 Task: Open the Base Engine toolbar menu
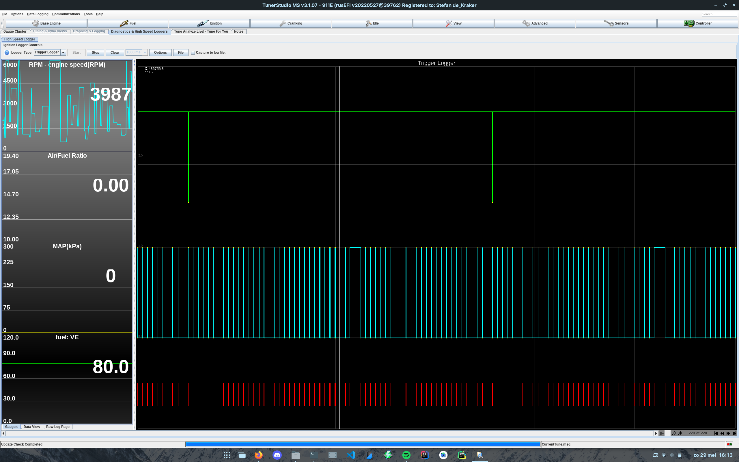coord(46,23)
